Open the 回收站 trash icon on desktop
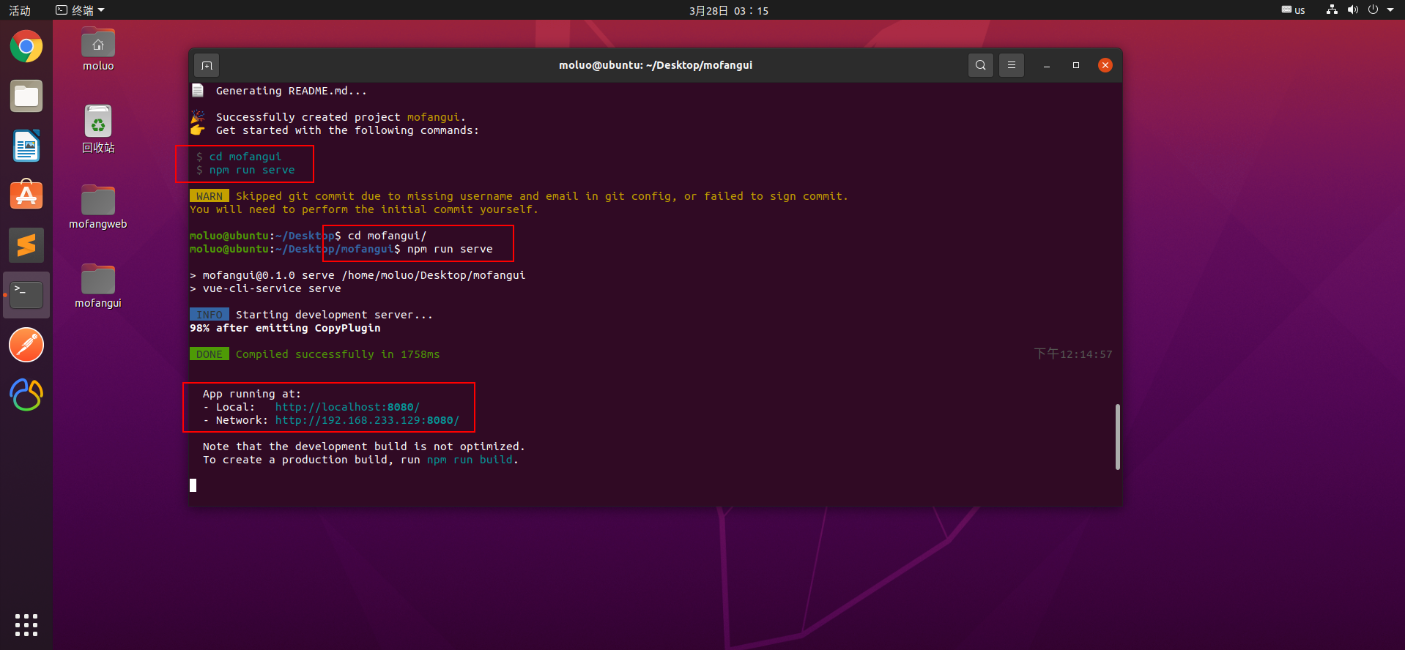The image size is (1405, 650). pos(98,129)
